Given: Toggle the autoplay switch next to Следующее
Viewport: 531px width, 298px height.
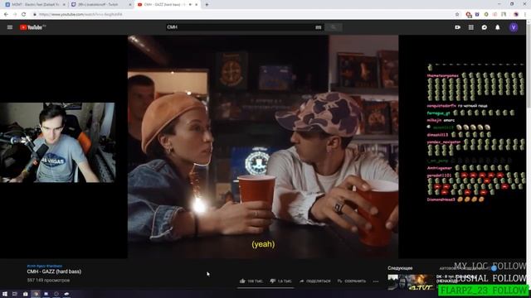Looking at the screenshot, I should [493, 268].
